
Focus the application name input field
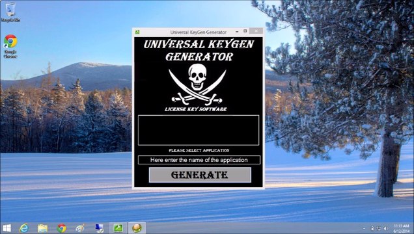[199, 160]
